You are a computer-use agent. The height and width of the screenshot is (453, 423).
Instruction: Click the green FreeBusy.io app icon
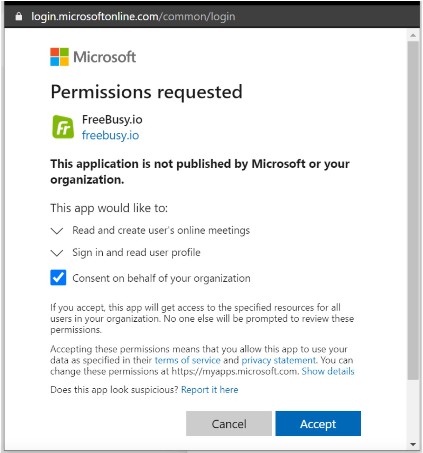point(63,127)
